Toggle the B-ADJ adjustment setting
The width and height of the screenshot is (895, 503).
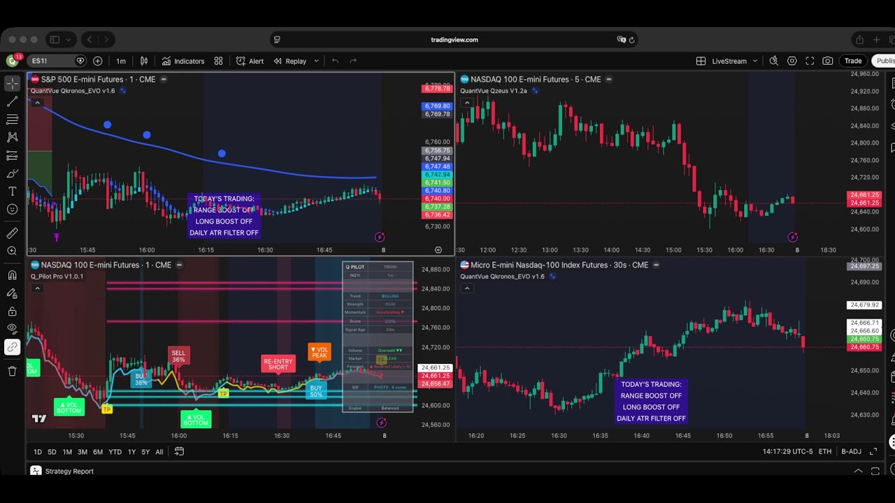pos(851,452)
